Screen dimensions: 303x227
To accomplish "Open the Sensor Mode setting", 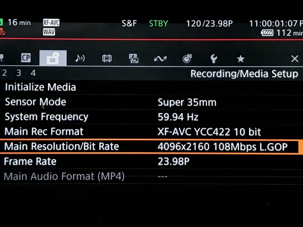I will pyautogui.click(x=151, y=102).
